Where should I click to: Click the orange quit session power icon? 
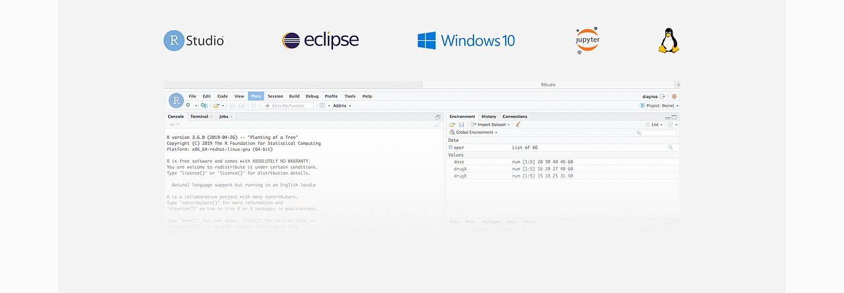(x=674, y=96)
